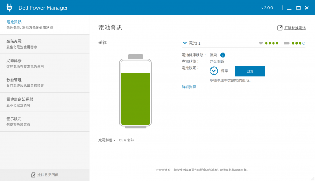The image size is (315, 181).
Task: Click the Dell Power Manager plug logo
Action: [x=9, y=7]
